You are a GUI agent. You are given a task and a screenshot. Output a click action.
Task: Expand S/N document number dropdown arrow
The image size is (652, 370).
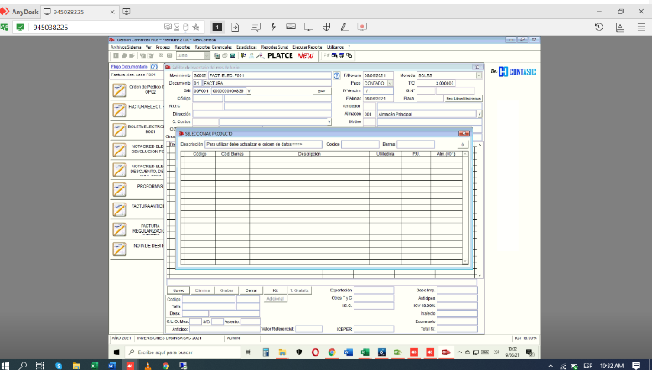pos(249,91)
